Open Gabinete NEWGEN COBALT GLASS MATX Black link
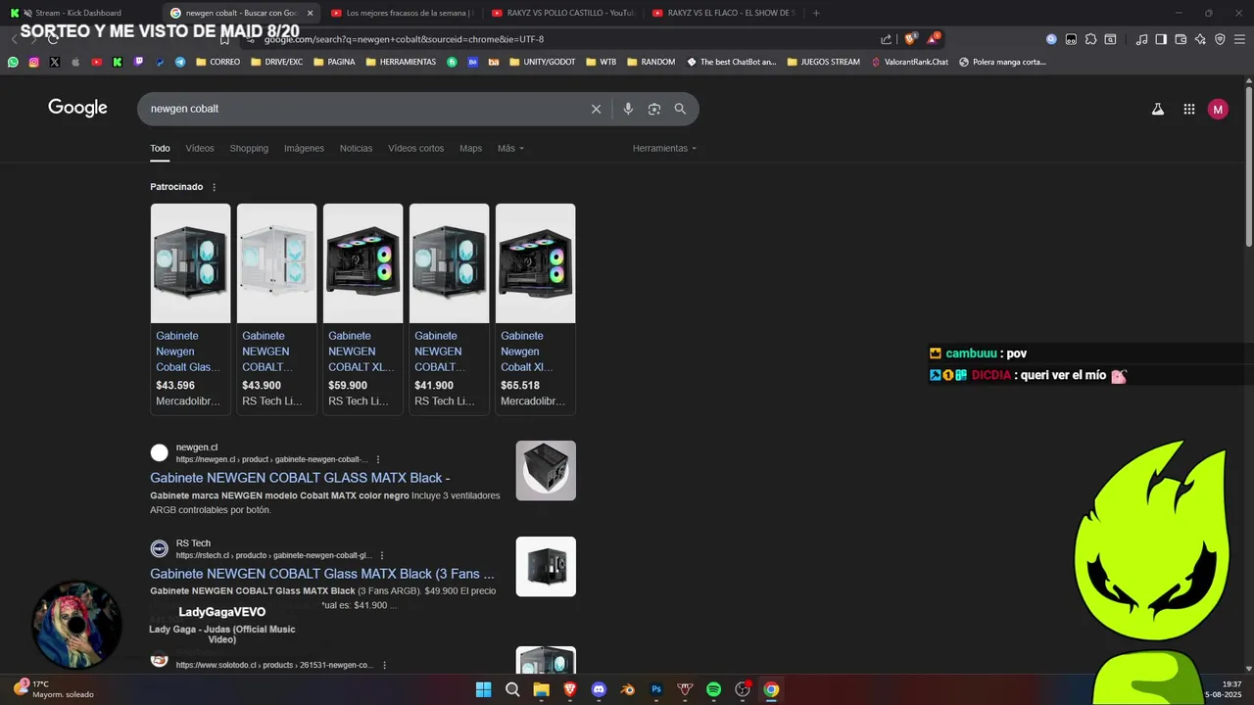 point(300,478)
